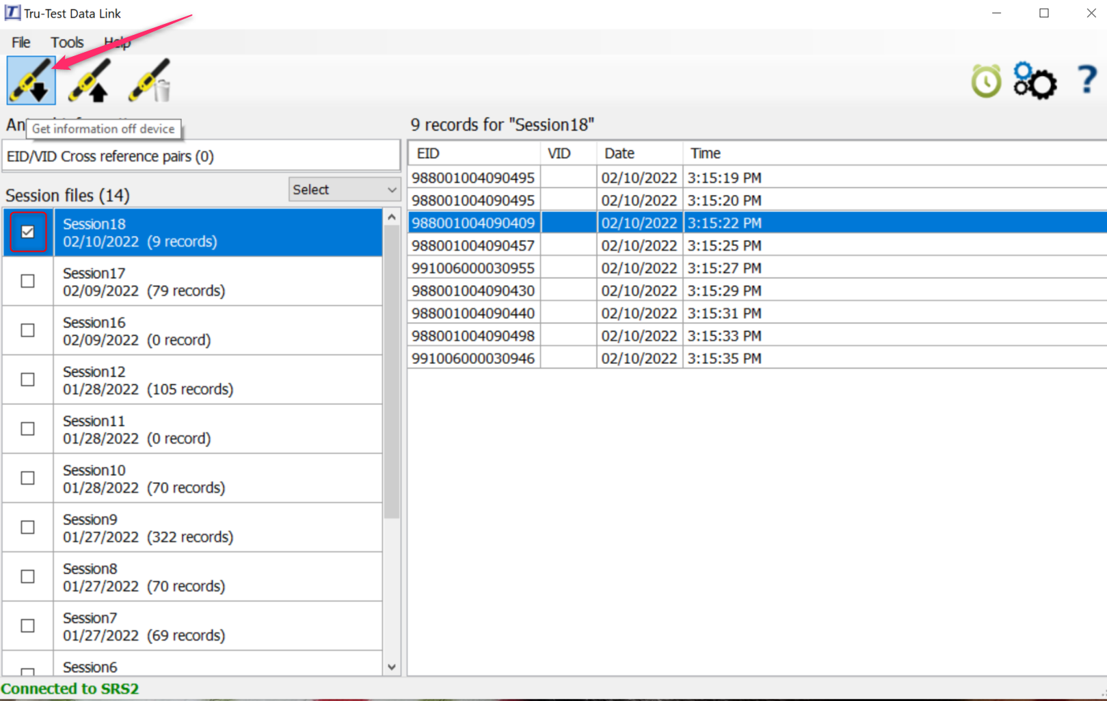Select EID 988001004090409 row
This screenshot has height=701, width=1107.
point(758,223)
